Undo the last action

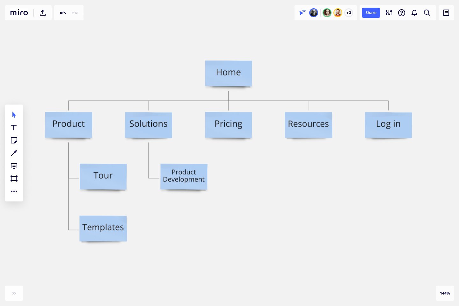[63, 13]
